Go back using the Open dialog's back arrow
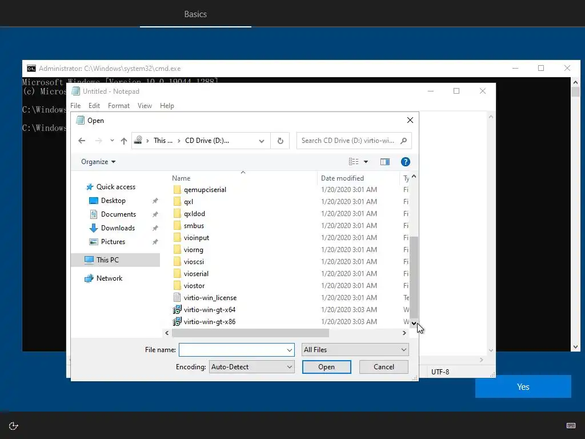585x439 pixels. (82, 141)
